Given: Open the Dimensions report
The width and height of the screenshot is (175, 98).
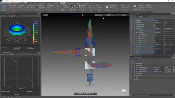Looking at the screenshot, I should point(114,8).
